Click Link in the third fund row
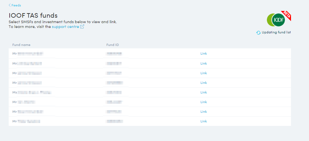The height and width of the screenshot is (141, 309). point(204,73)
